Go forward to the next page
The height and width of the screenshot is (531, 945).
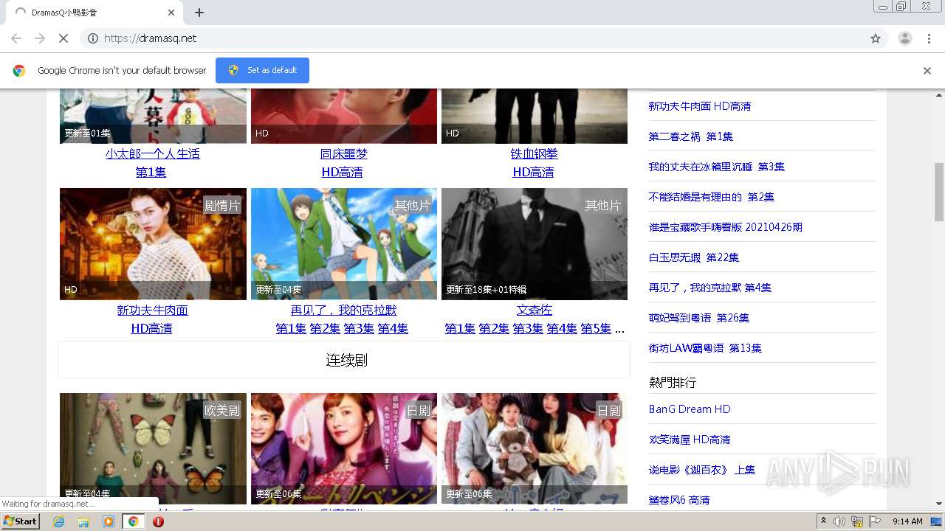40,38
